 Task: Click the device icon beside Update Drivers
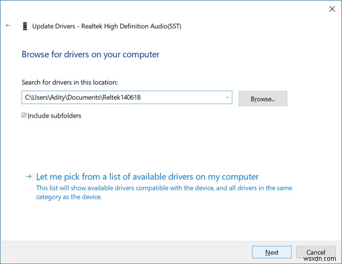pyautogui.click(x=25, y=26)
